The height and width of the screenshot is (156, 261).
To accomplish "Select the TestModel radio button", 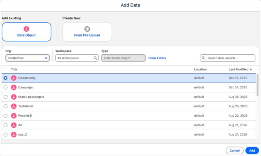I will coord(6,106).
